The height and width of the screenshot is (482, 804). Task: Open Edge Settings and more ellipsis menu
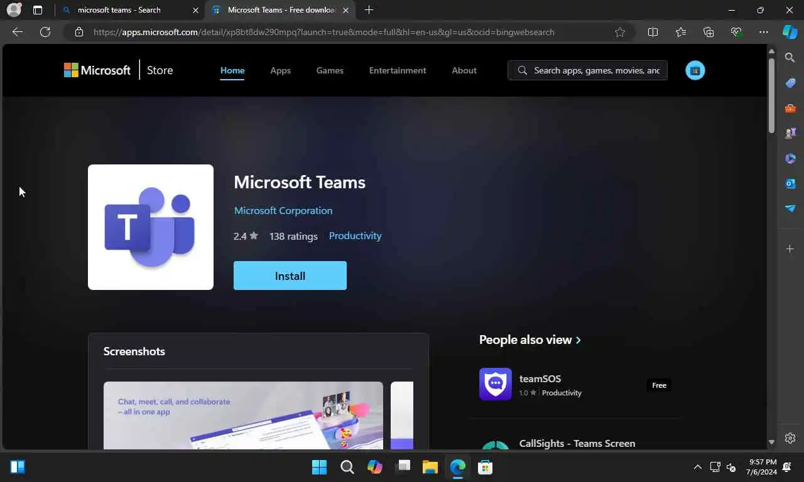[x=764, y=32]
